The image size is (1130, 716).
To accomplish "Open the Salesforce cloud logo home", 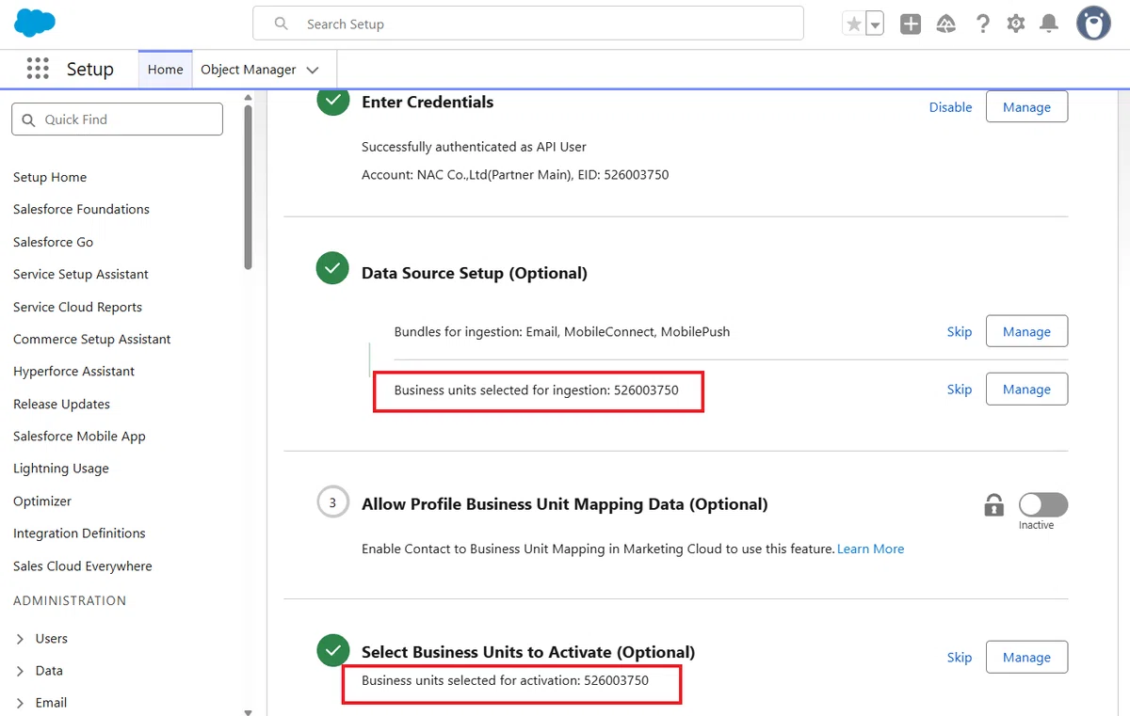I will 35,23.
